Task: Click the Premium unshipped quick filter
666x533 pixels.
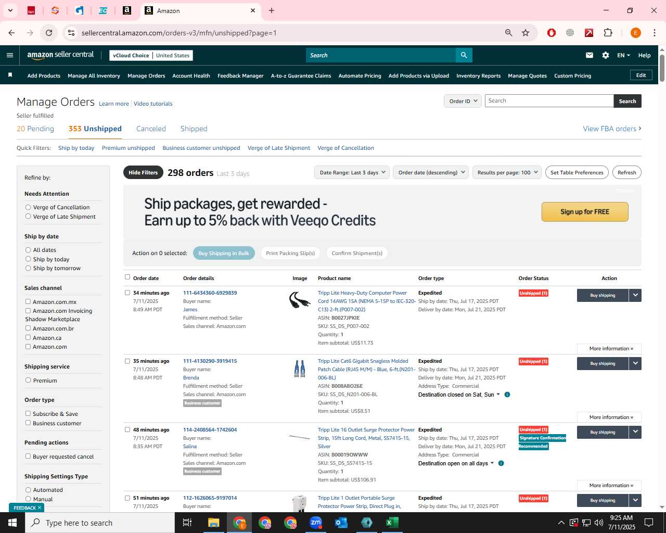Action: click(129, 148)
